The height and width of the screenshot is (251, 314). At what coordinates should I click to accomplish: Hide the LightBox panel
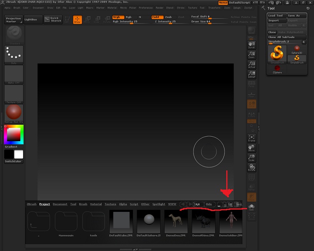[x=209, y=204]
